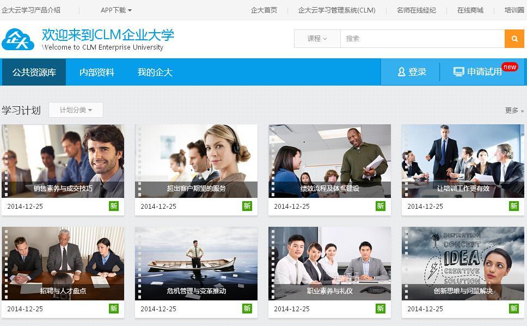Click the 企大首页 top link
The image size is (527, 326).
click(264, 10)
